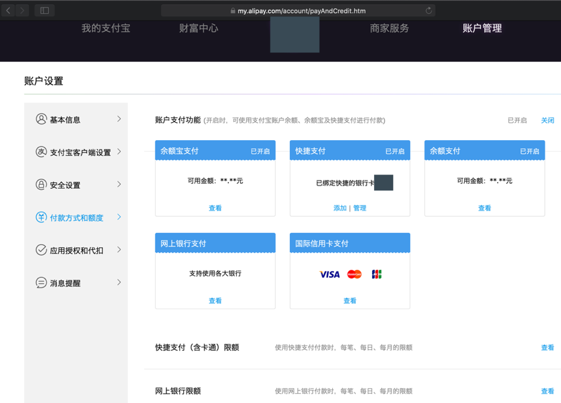Image resolution: width=561 pixels, height=403 pixels.
Task: Click the 基本信息 person icon
Action: tap(41, 119)
